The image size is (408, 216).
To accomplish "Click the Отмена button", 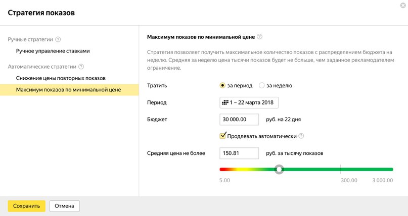I will [64, 206].
